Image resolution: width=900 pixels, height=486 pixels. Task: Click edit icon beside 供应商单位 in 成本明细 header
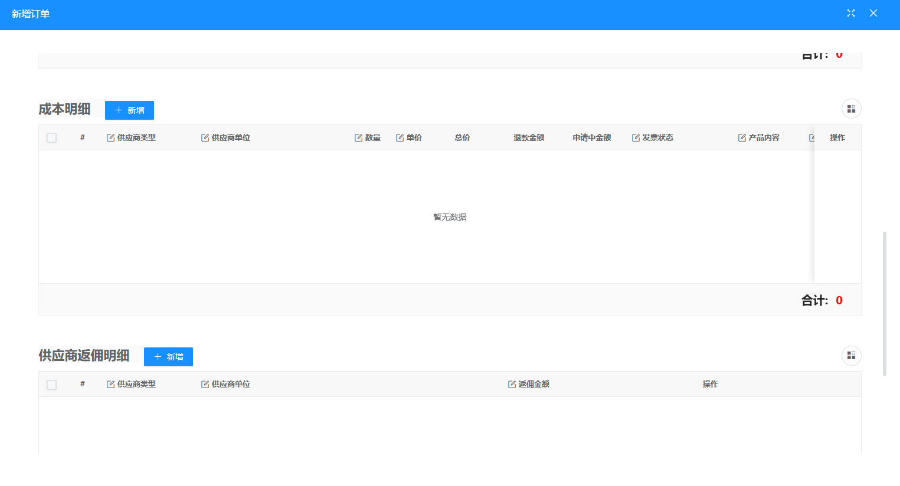(205, 138)
